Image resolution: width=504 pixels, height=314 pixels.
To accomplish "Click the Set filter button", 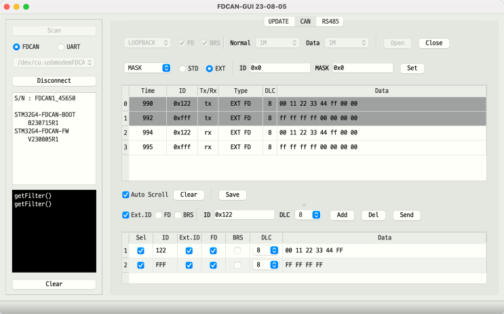I will point(412,68).
